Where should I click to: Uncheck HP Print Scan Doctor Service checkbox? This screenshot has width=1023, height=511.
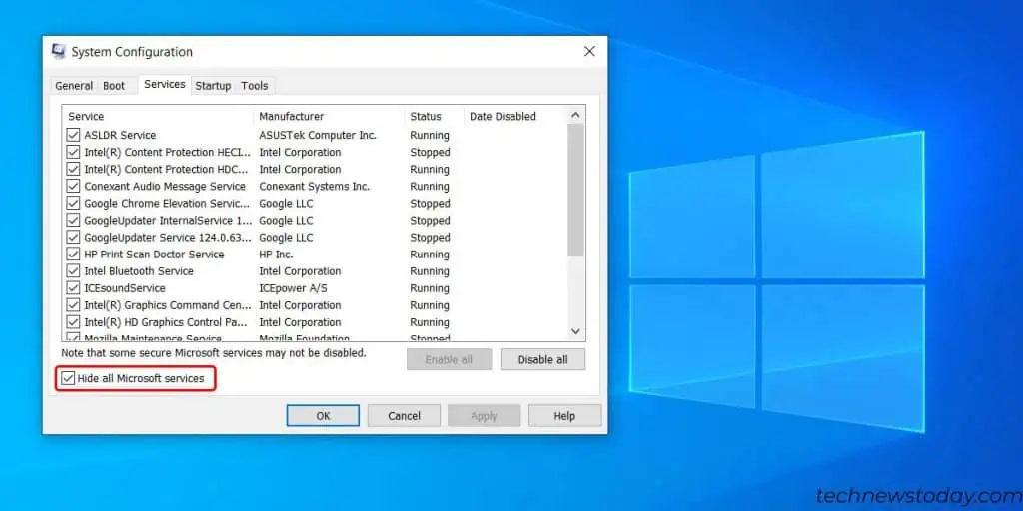click(73, 255)
